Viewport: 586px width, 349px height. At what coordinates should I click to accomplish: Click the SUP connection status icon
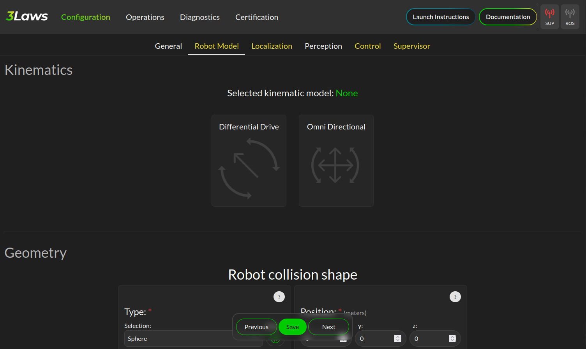coord(549,17)
